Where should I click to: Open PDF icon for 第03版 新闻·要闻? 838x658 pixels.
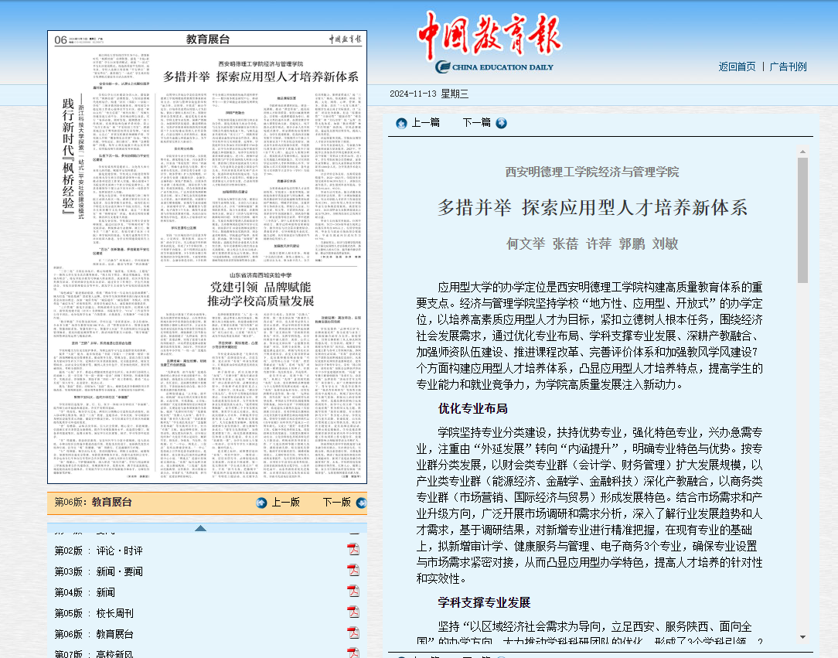tap(353, 571)
